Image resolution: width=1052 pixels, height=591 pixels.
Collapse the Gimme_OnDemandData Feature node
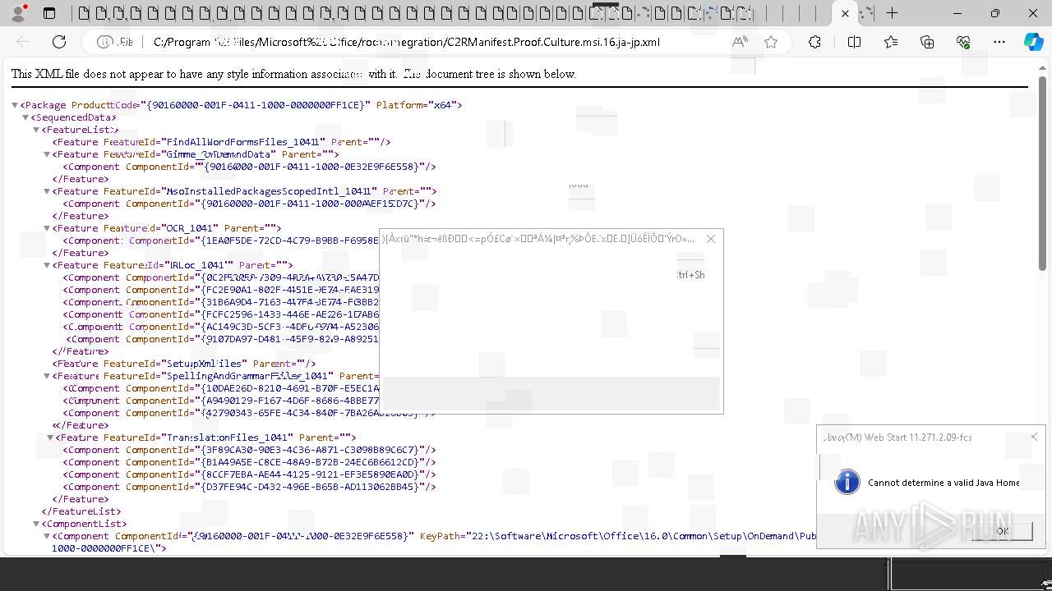(47, 154)
